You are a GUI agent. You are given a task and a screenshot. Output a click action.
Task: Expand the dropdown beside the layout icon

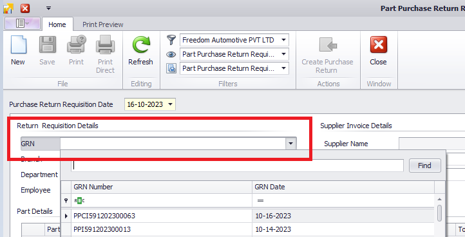pyautogui.click(x=284, y=68)
